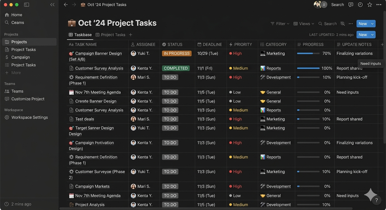This screenshot has height=210, width=386.
Task: Open page history clock icon
Action: [x=360, y=5]
